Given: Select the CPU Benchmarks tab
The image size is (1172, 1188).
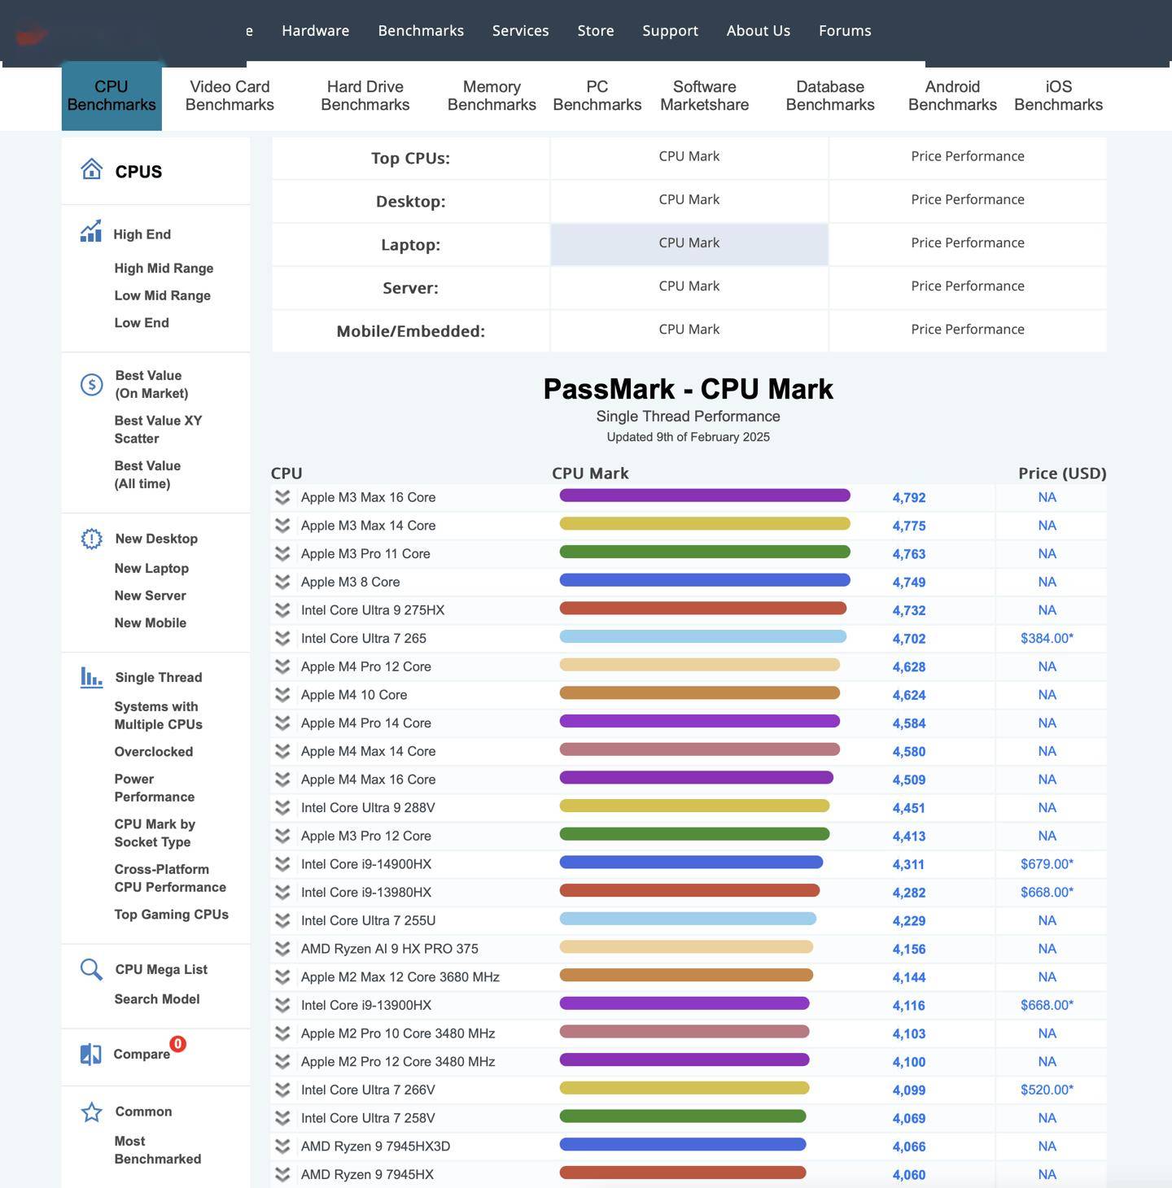Looking at the screenshot, I should click(x=112, y=96).
